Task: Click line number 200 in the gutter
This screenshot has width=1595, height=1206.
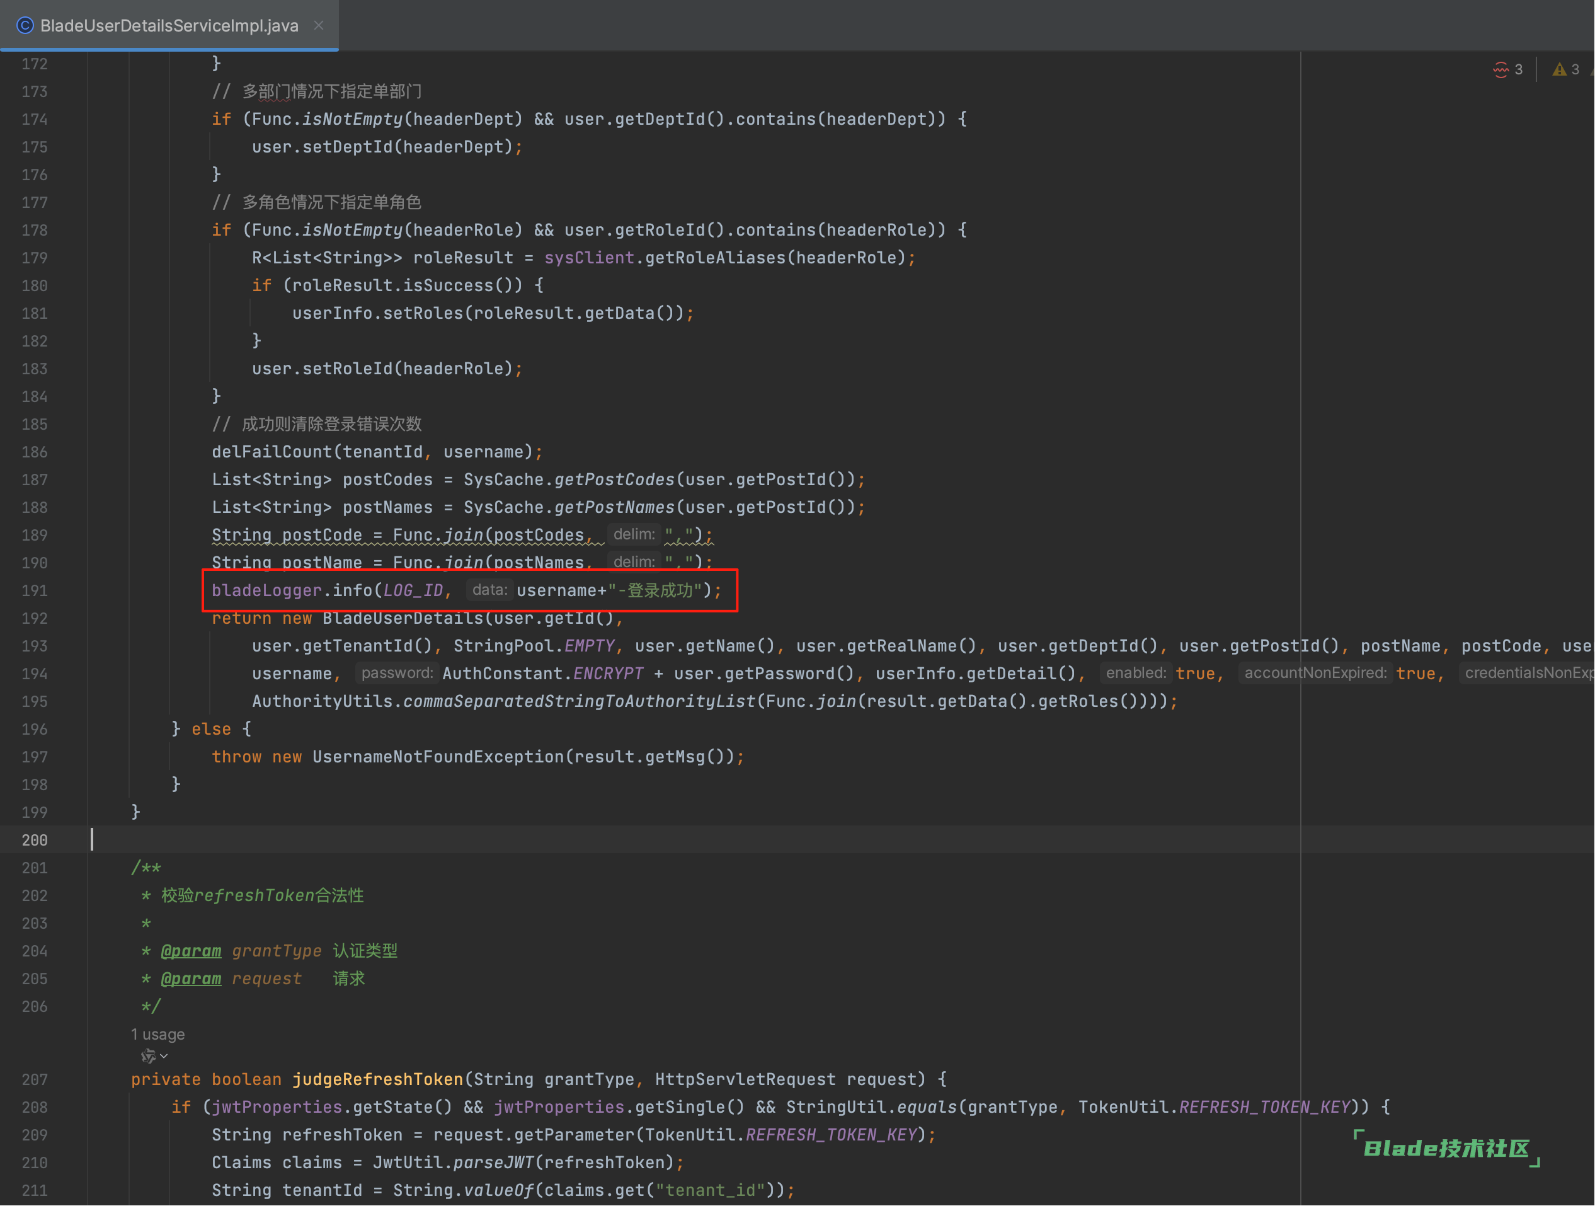Action: click(x=35, y=839)
